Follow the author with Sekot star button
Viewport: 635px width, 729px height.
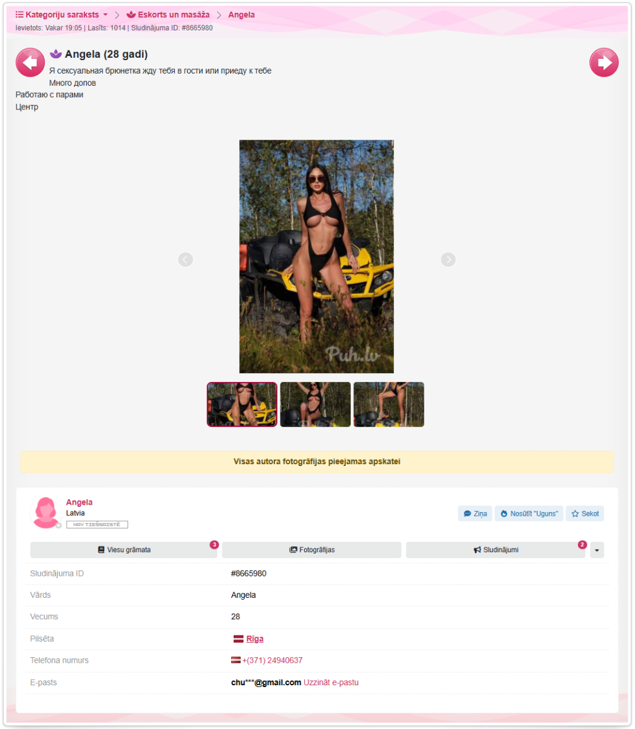pos(585,513)
